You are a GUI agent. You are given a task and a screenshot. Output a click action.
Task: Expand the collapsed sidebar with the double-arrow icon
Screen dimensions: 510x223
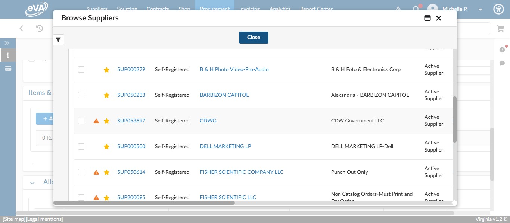click(x=7, y=43)
